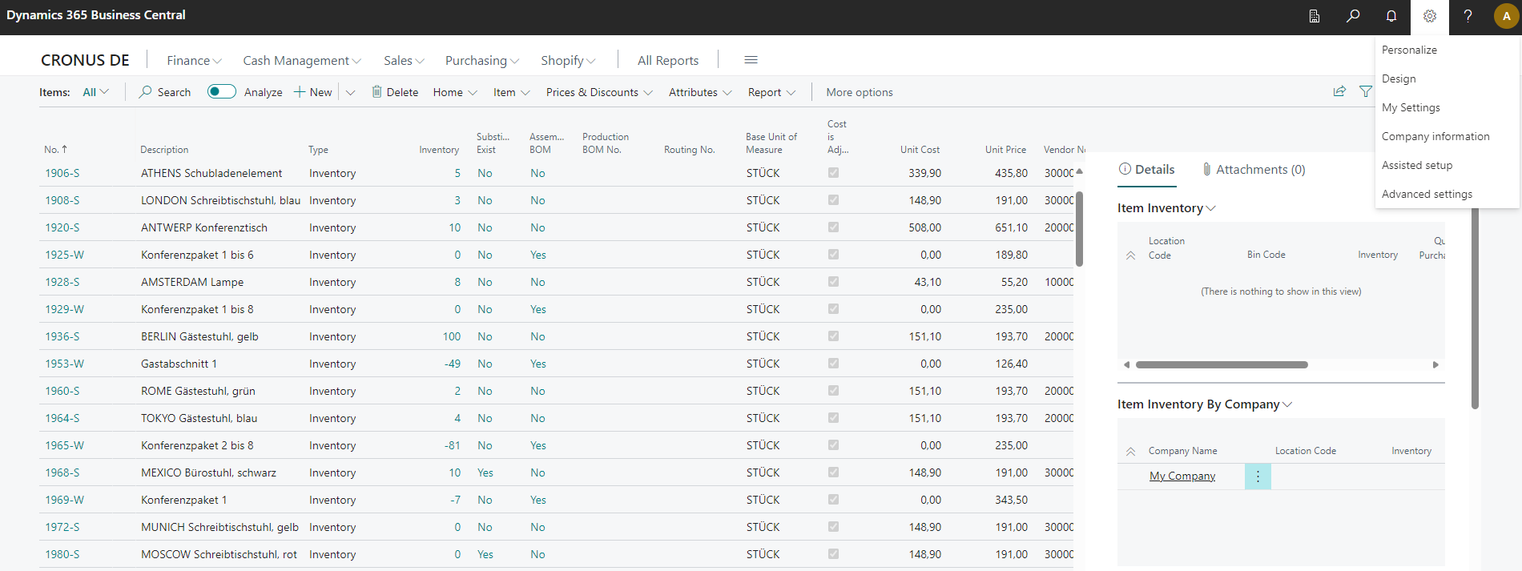Toggle Cost is Adjusted checkbox for 1928-S

(x=833, y=282)
